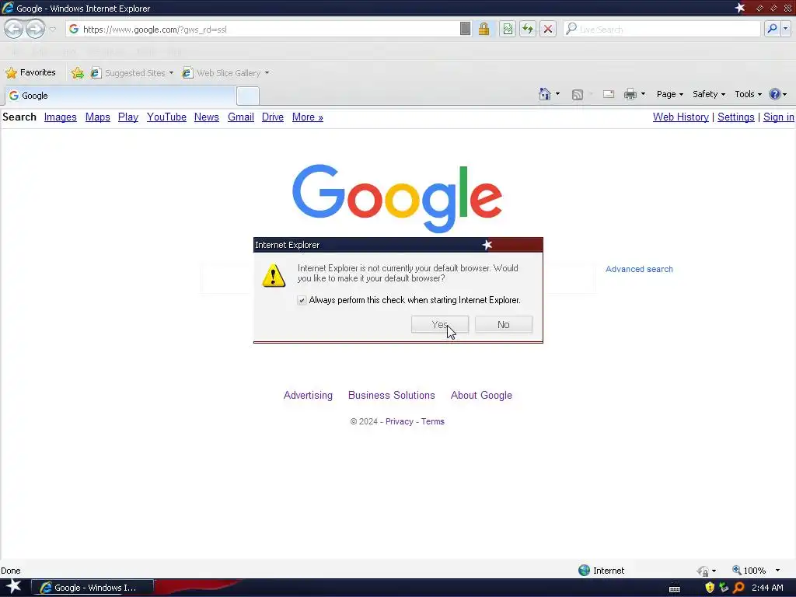Viewport: 796px width, 597px height.
Task: Open the dropdown arrow beside the Home icon
Action: pyautogui.click(x=557, y=94)
